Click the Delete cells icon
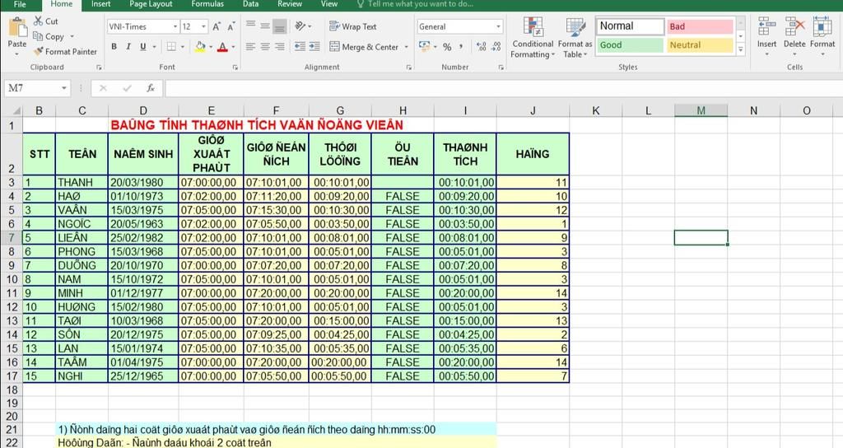The height and width of the screenshot is (448, 843). [x=794, y=27]
